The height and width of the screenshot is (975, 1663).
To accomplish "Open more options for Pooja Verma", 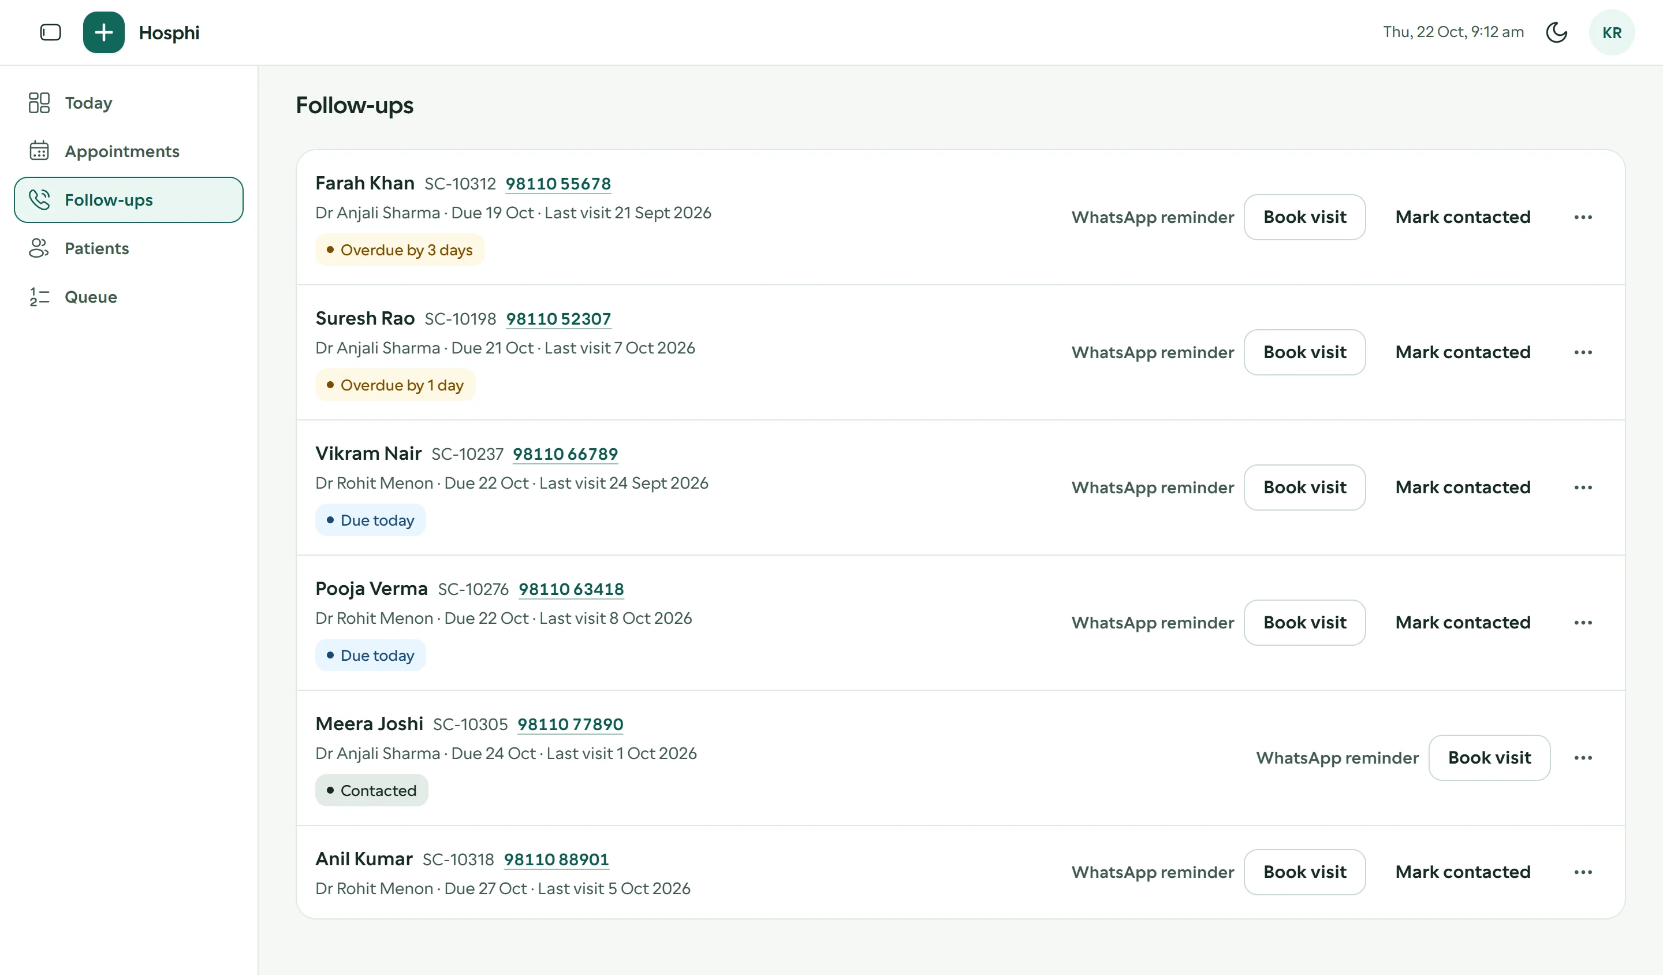I will [x=1583, y=623].
